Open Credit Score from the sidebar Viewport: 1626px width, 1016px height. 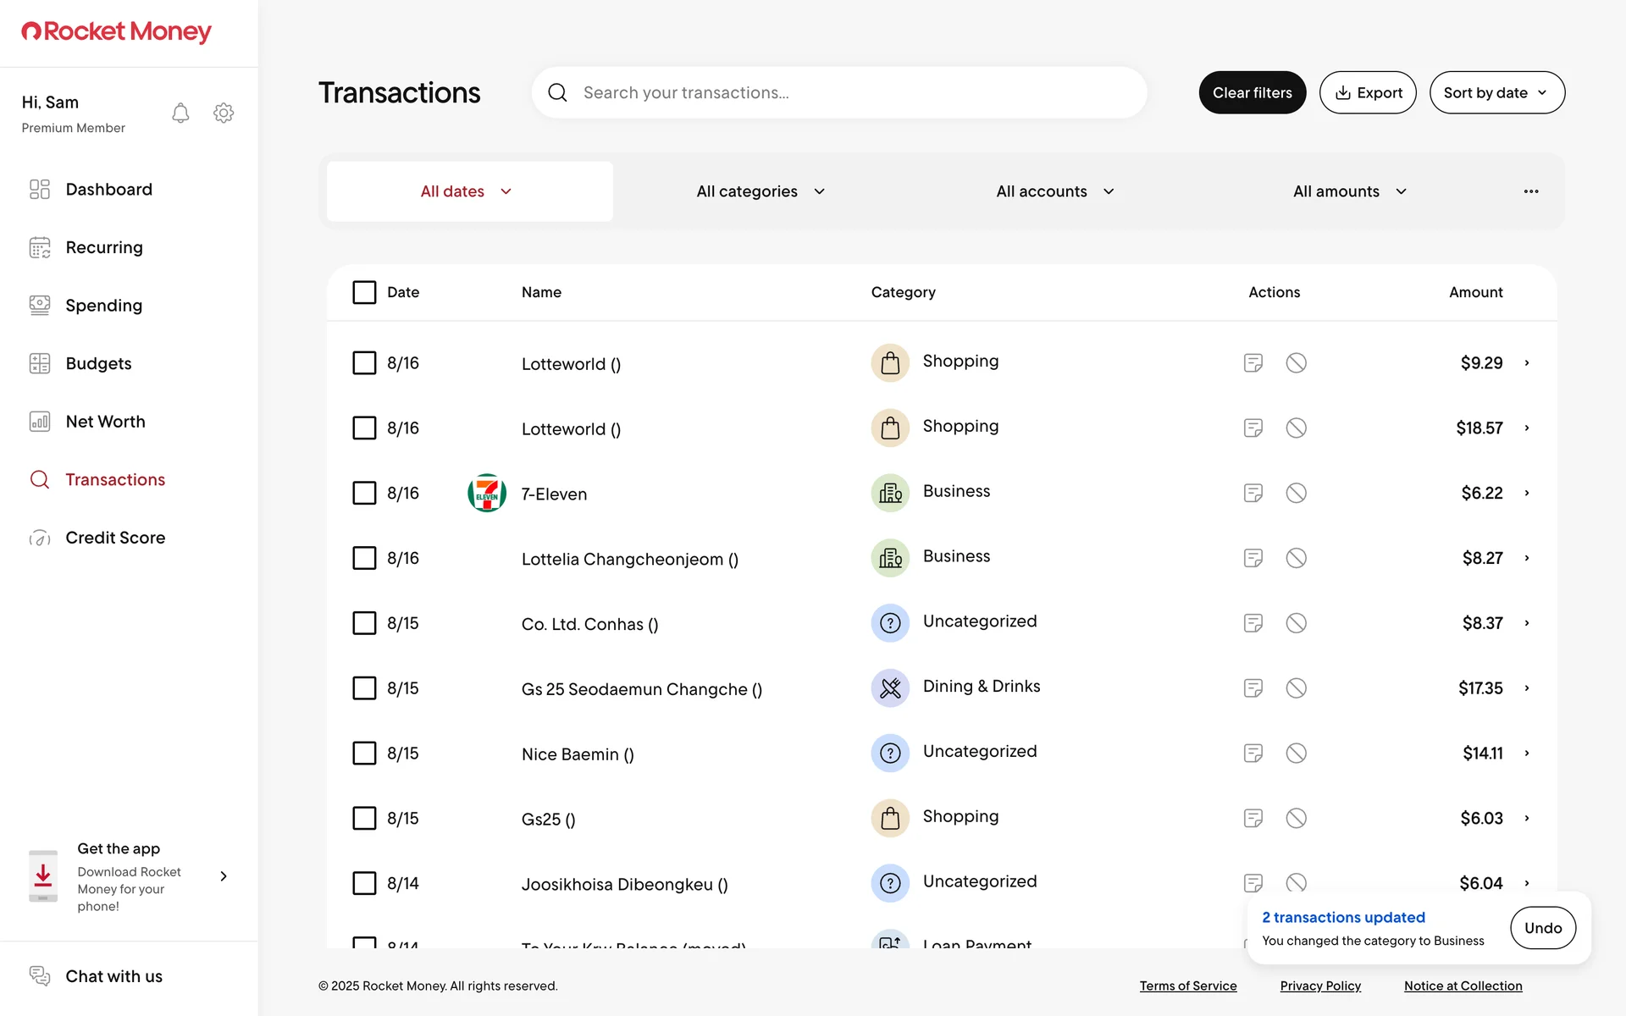tap(115, 538)
